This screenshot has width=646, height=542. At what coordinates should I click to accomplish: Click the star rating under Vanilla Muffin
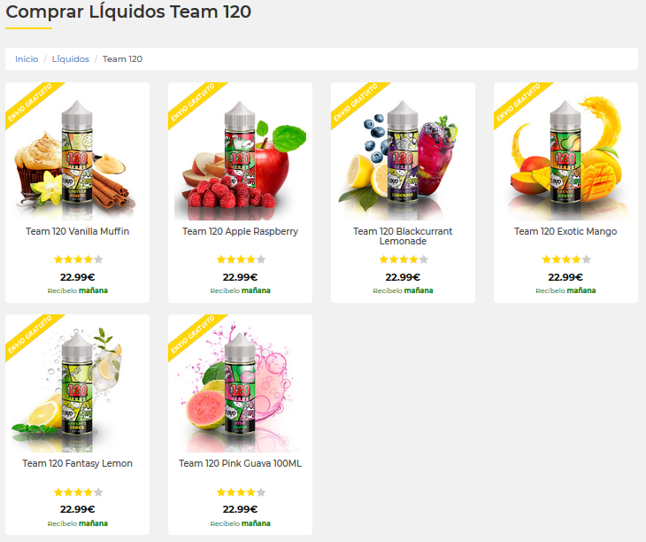click(x=78, y=259)
